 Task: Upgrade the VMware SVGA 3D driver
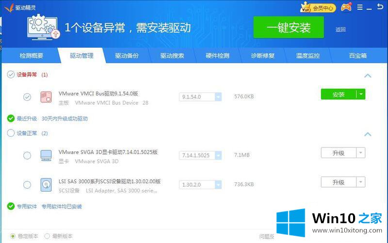pyautogui.click(x=339, y=153)
